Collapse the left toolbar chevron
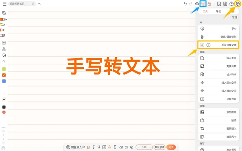Image resolution: width=242 pixels, height=151 pixels. pos(4,61)
